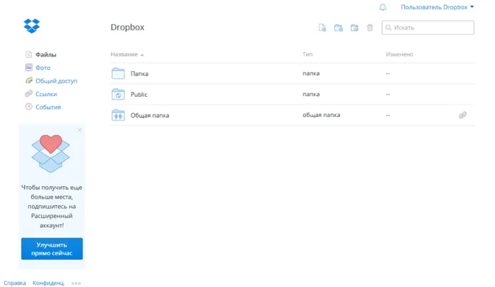Click the Общая папка shared folder icon
The width and height of the screenshot is (495, 287).
118,115
